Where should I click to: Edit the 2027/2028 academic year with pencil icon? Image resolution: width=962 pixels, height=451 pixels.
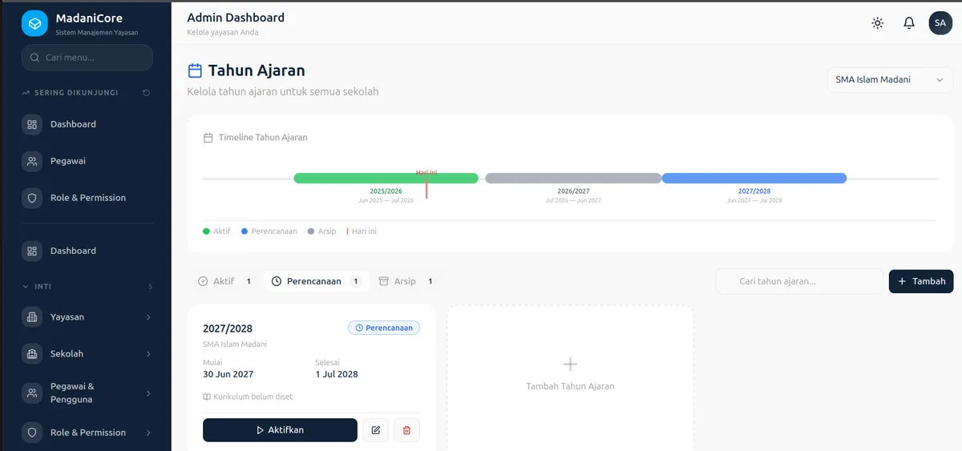point(375,430)
